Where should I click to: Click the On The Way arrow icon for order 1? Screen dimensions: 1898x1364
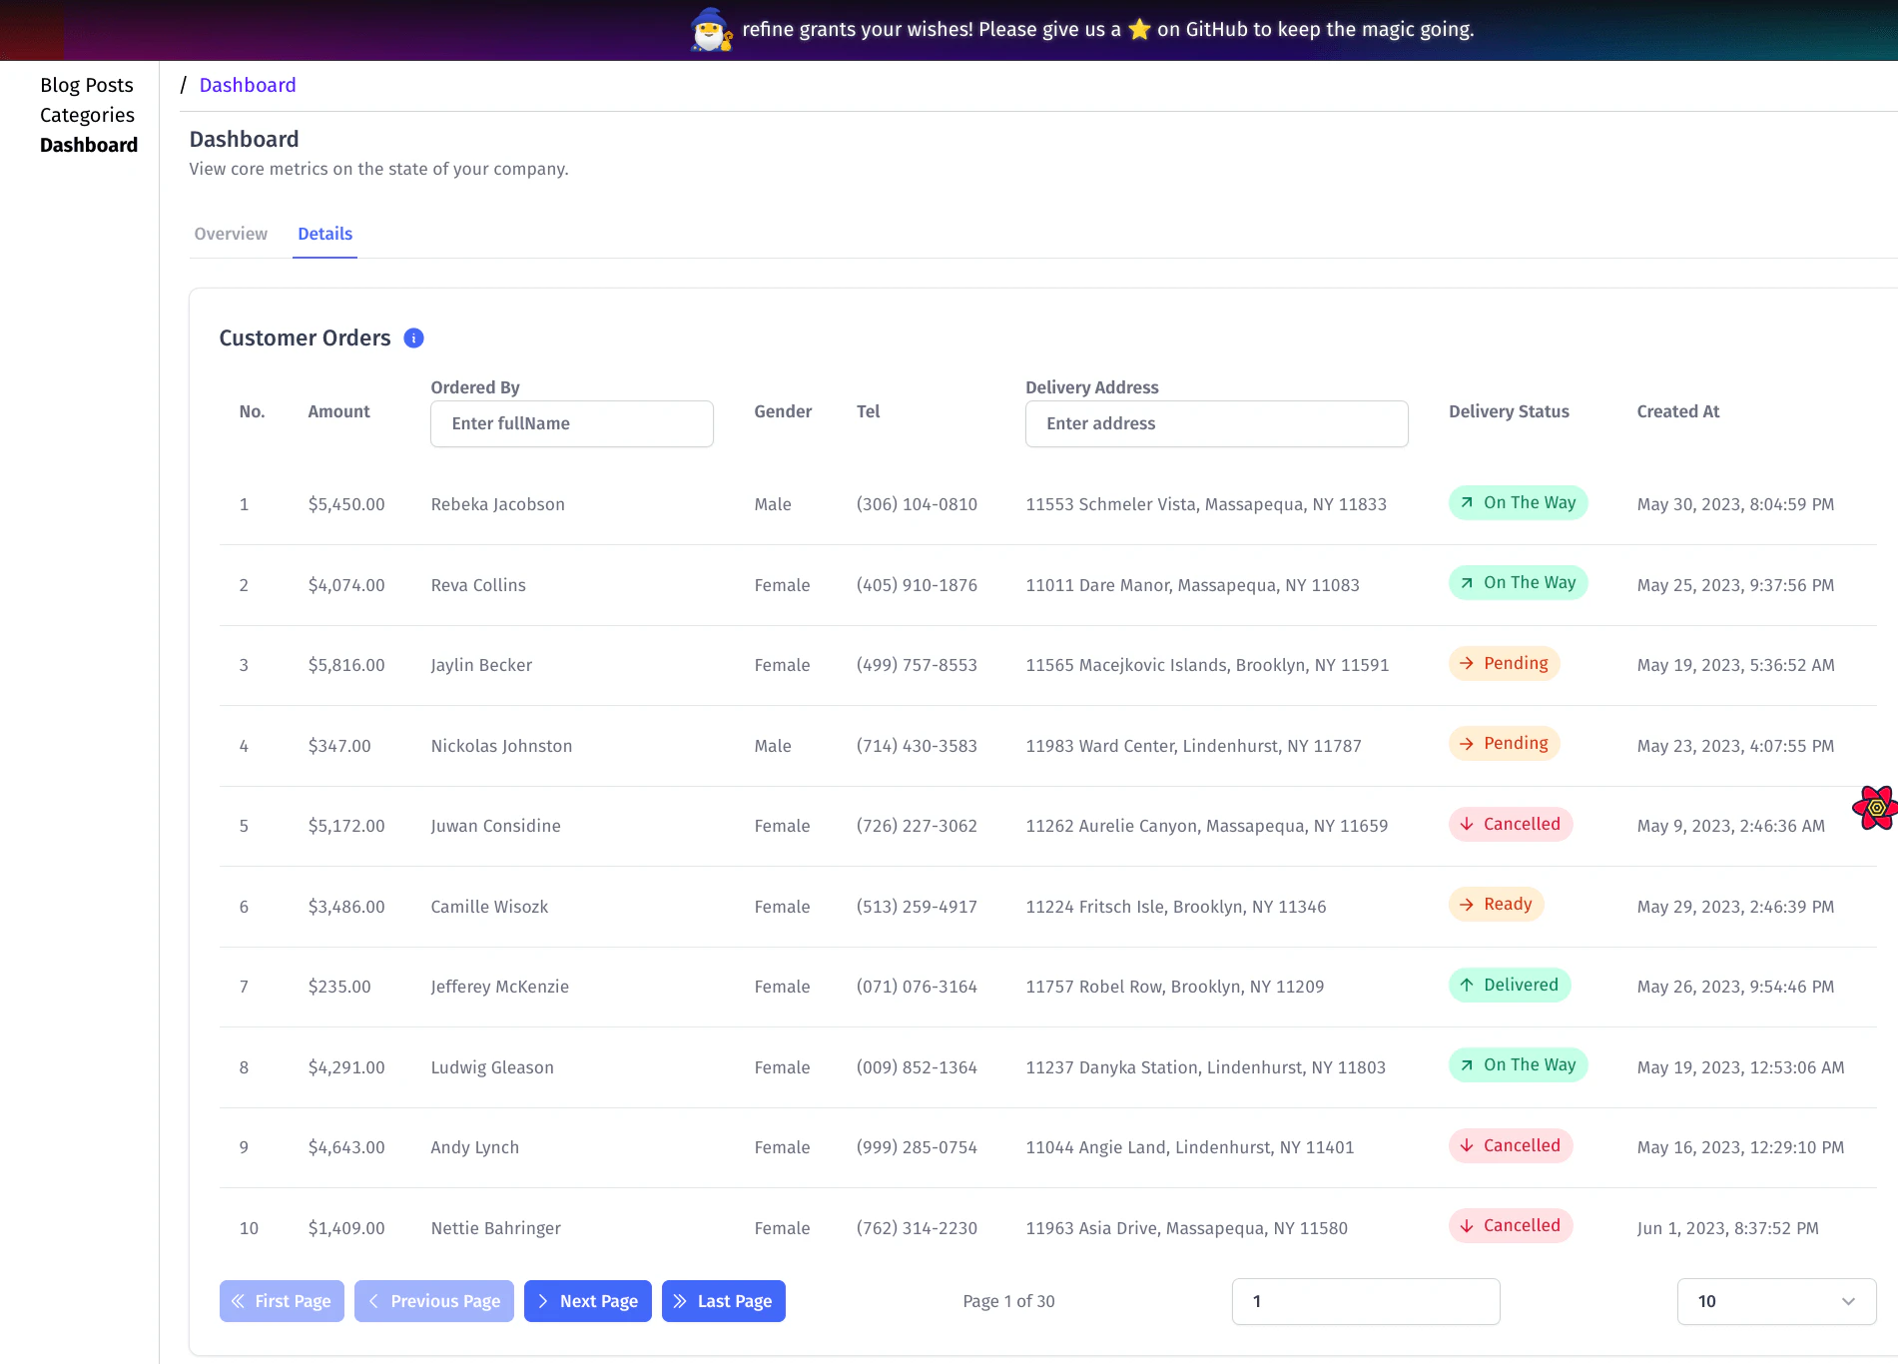tap(1465, 503)
